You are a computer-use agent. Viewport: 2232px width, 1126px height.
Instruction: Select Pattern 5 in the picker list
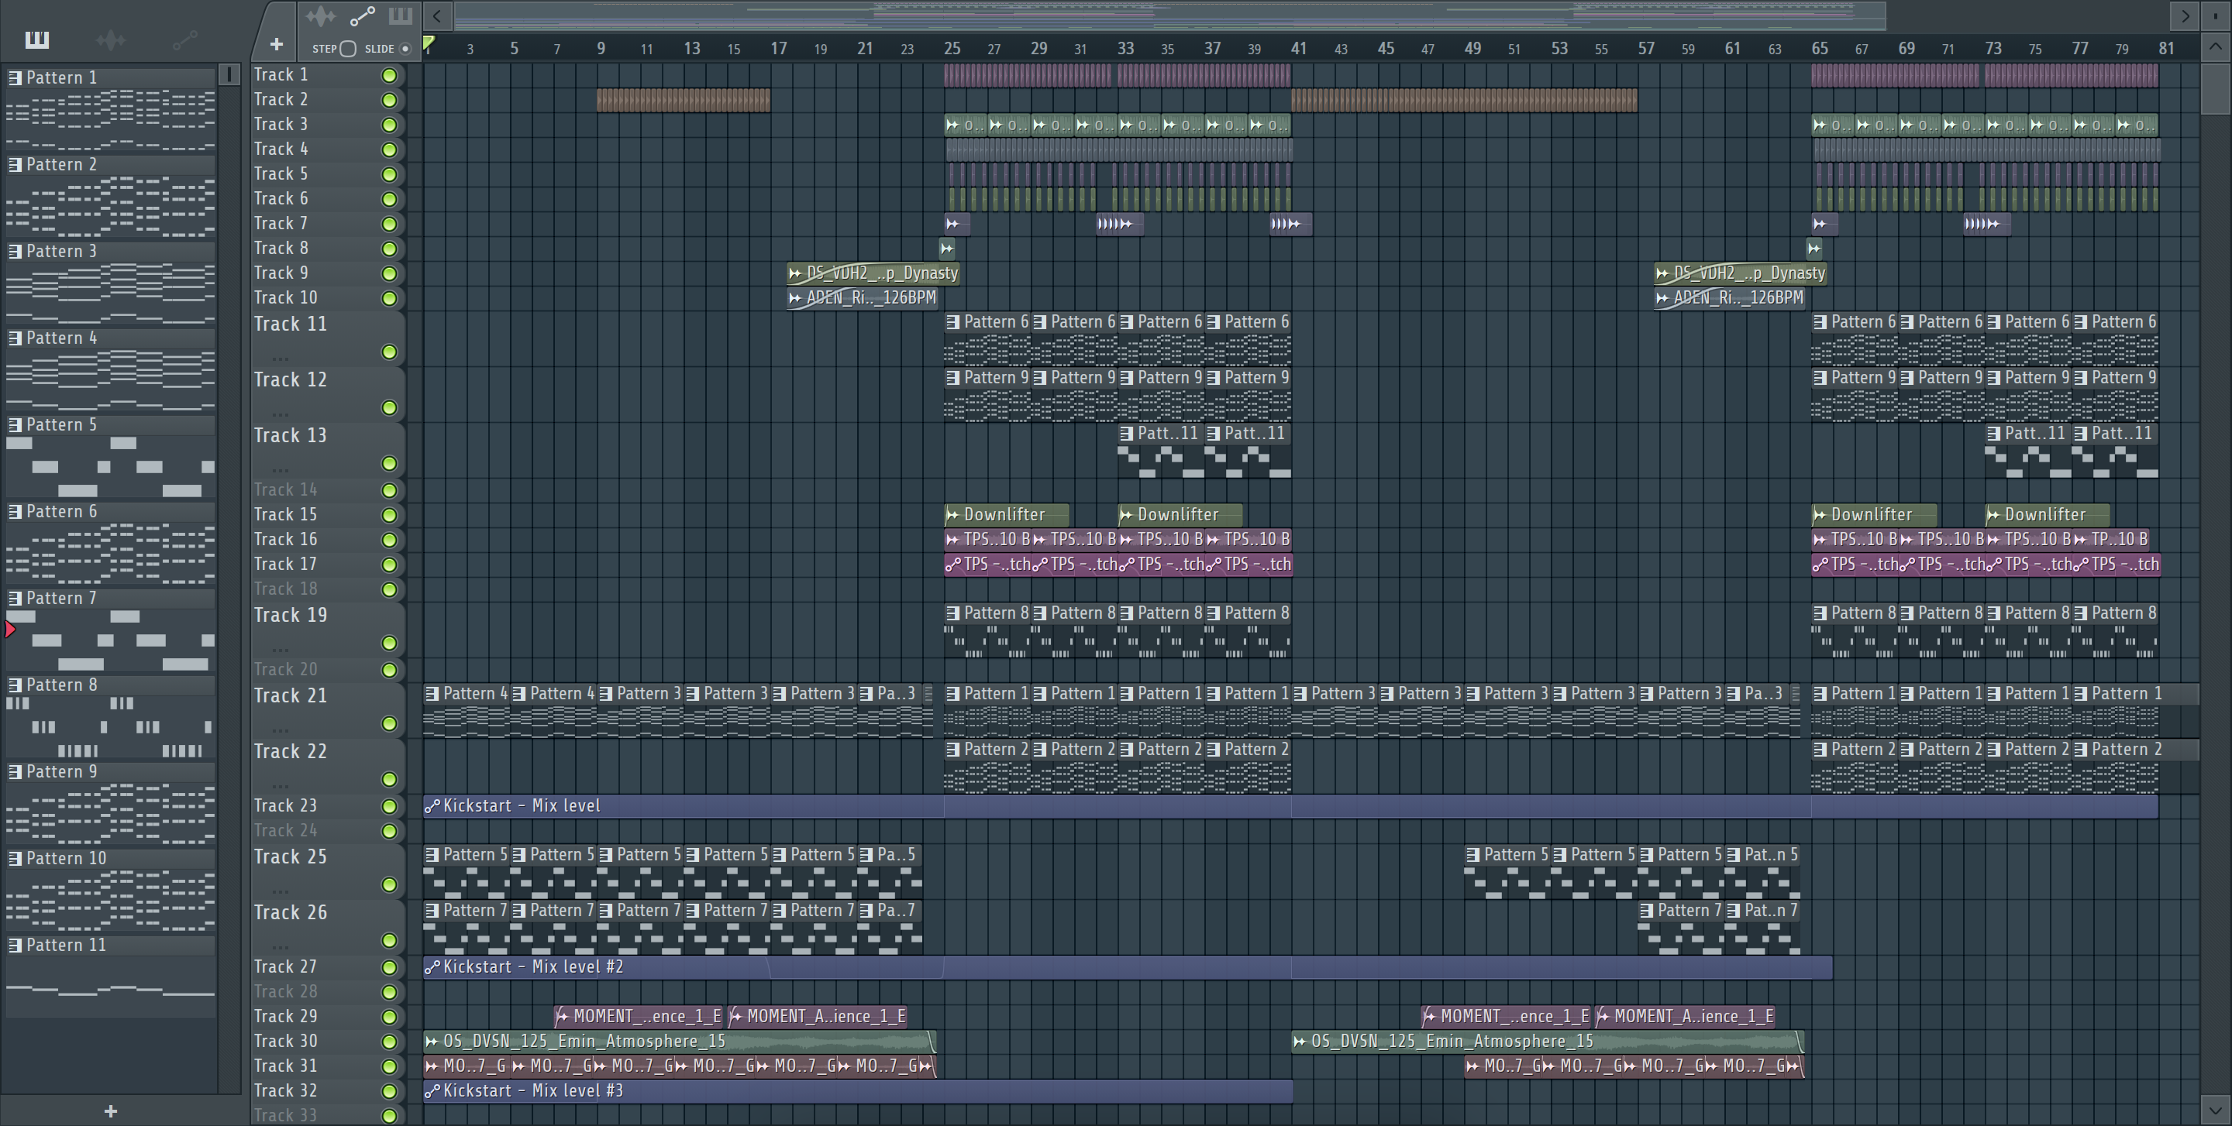tap(62, 425)
